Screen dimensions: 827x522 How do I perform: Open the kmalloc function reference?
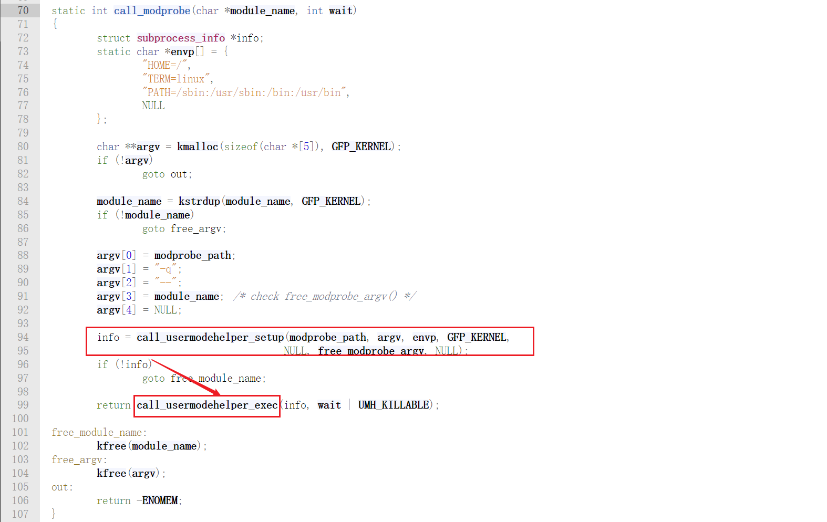coord(197,147)
